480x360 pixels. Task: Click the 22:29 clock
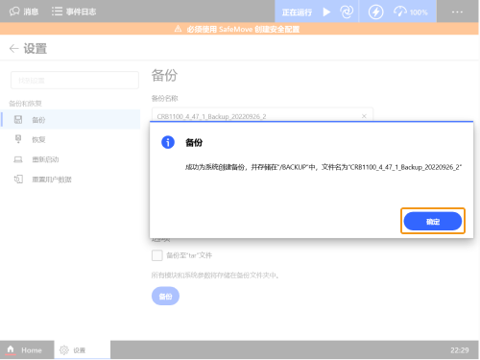(460, 350)
